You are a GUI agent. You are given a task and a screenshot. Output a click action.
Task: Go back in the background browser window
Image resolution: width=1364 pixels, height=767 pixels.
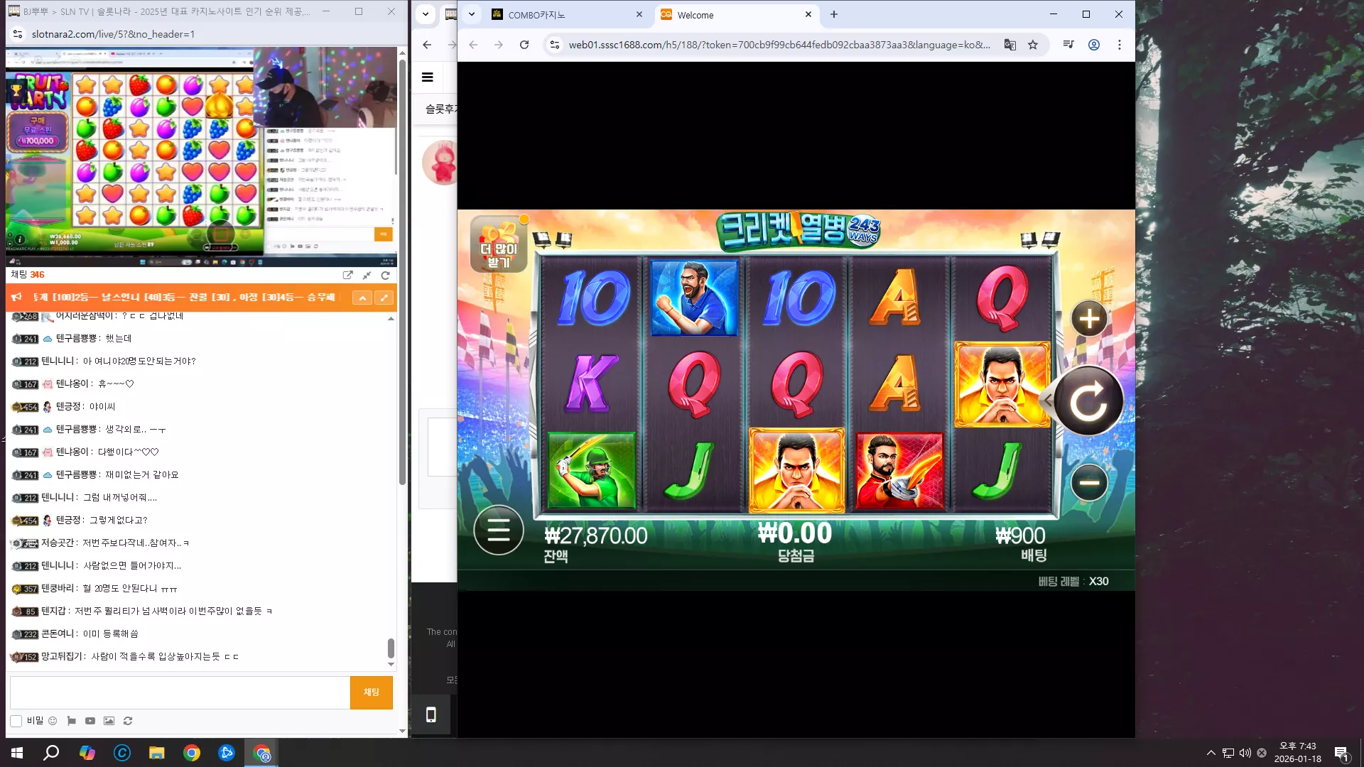pos(427,45)
